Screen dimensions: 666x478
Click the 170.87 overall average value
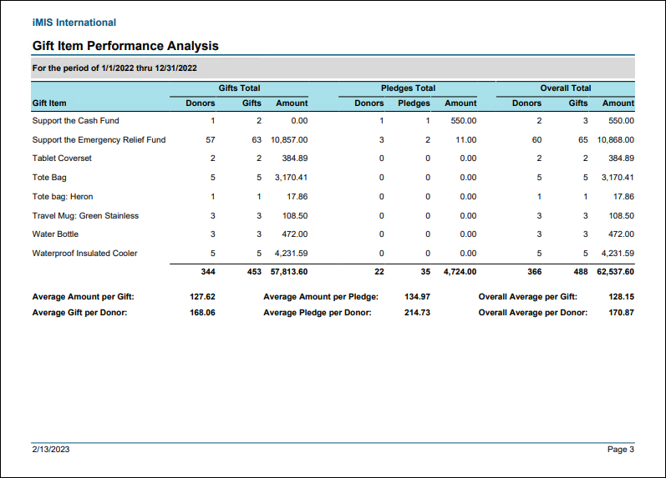[622, 313]
